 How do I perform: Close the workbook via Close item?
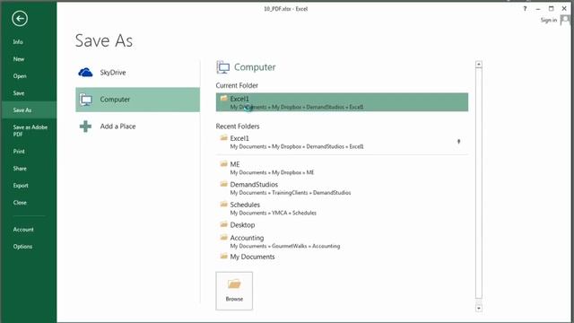(20, 203)
